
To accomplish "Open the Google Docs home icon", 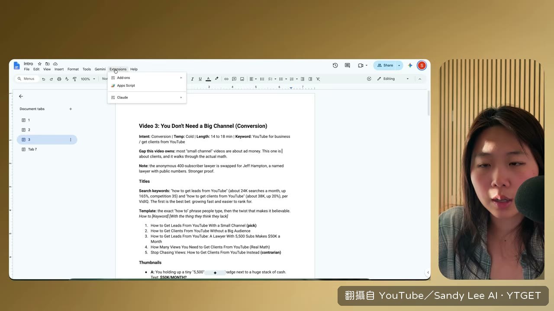I will point(17,66).
